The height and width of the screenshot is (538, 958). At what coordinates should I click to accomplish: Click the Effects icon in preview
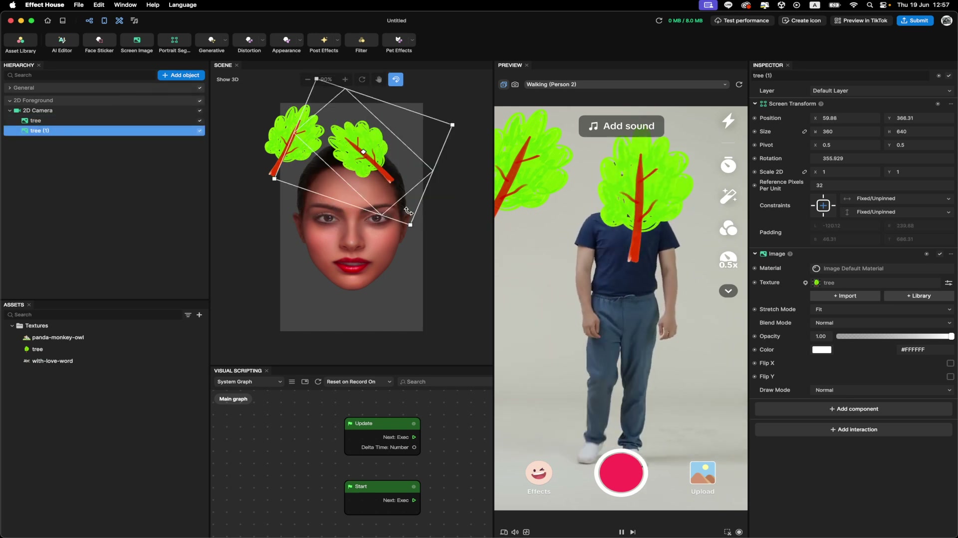pyautogui.click(x=539, y=478)
